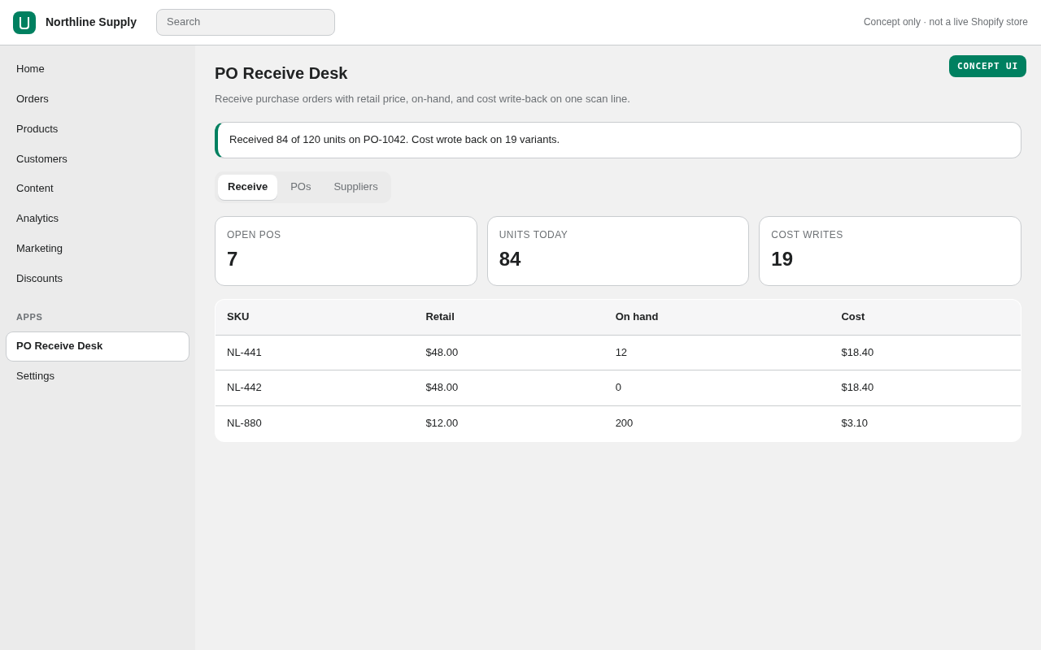Open the Customers section
Viewport: 1041px width, 650px height.
coord(98,159)
